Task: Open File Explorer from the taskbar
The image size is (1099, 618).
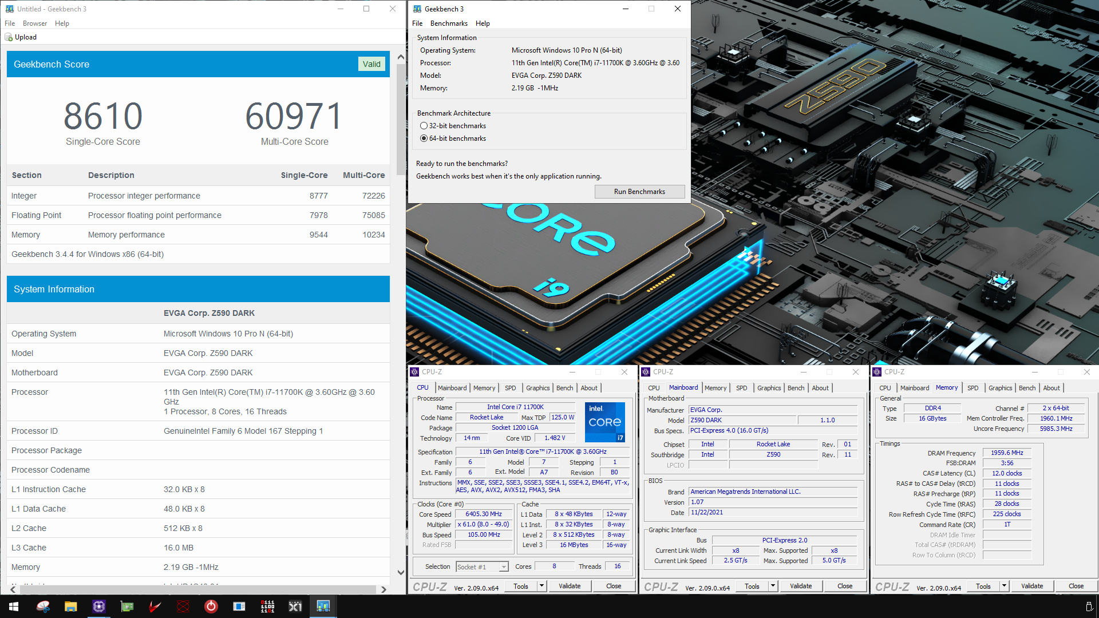Action: coord(71,607)
